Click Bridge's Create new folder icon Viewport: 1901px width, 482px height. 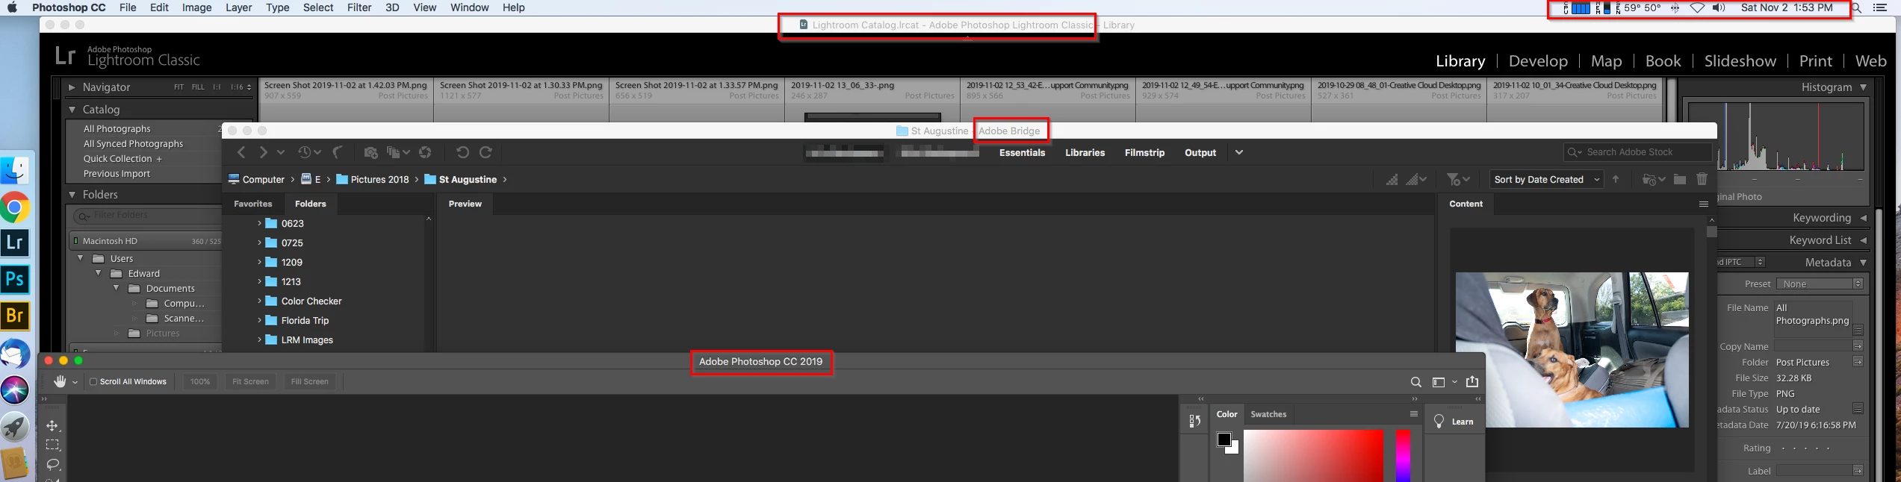pos(1679,179)
